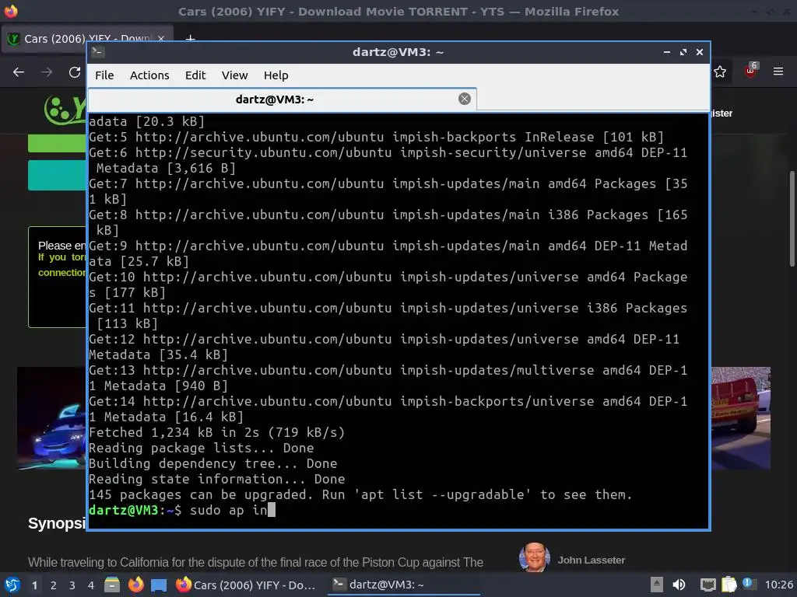This screenshot has width=797, height=597.
Task: Click 'Reading state information... Done' text
Action: pos(217,479)
